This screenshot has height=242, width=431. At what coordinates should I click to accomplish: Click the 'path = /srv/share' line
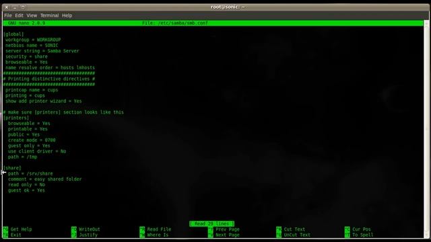point(30,173)
